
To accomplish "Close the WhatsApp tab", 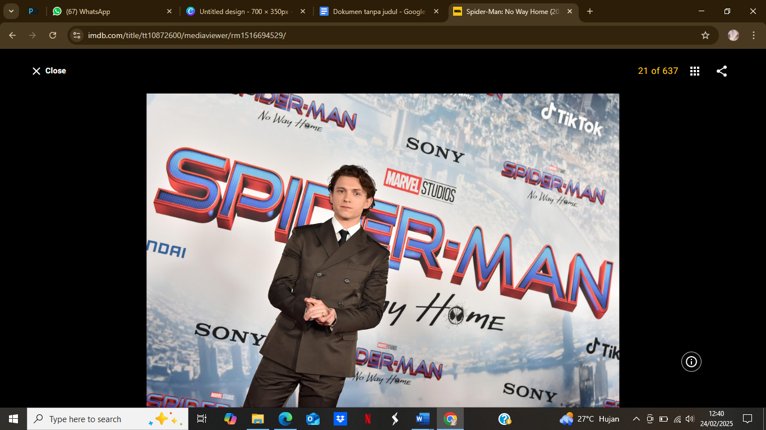I will (169, 11).
